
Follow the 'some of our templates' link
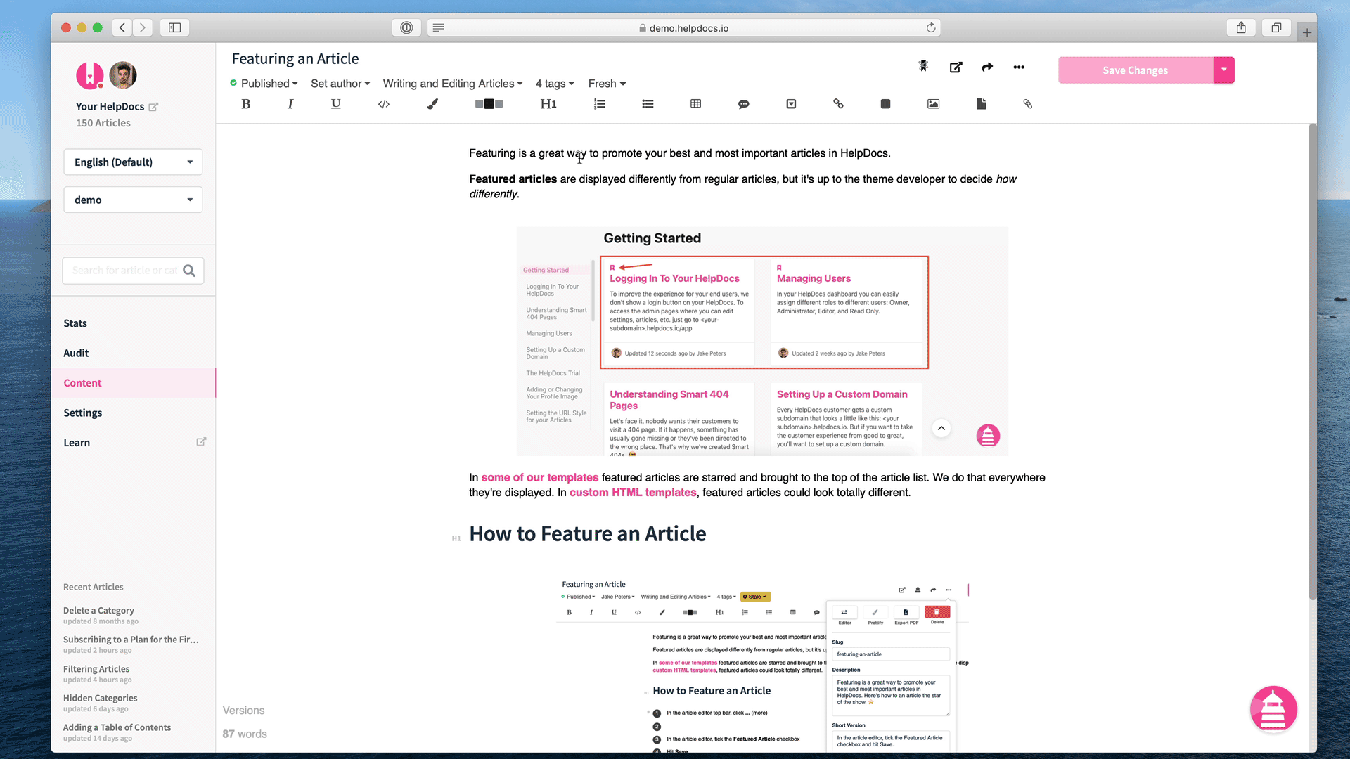pyautogui.click(x=540, y=478)
